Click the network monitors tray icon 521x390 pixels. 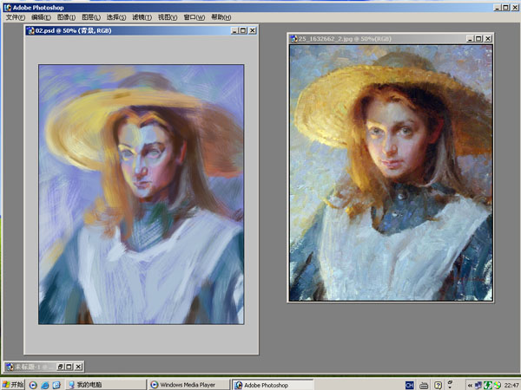(x=478, y=386)
